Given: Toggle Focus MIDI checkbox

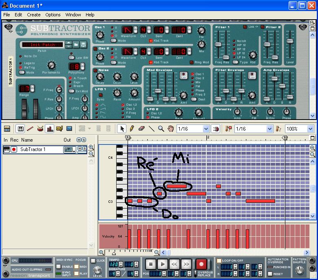Looking at the screenshot, I should 76,267.
